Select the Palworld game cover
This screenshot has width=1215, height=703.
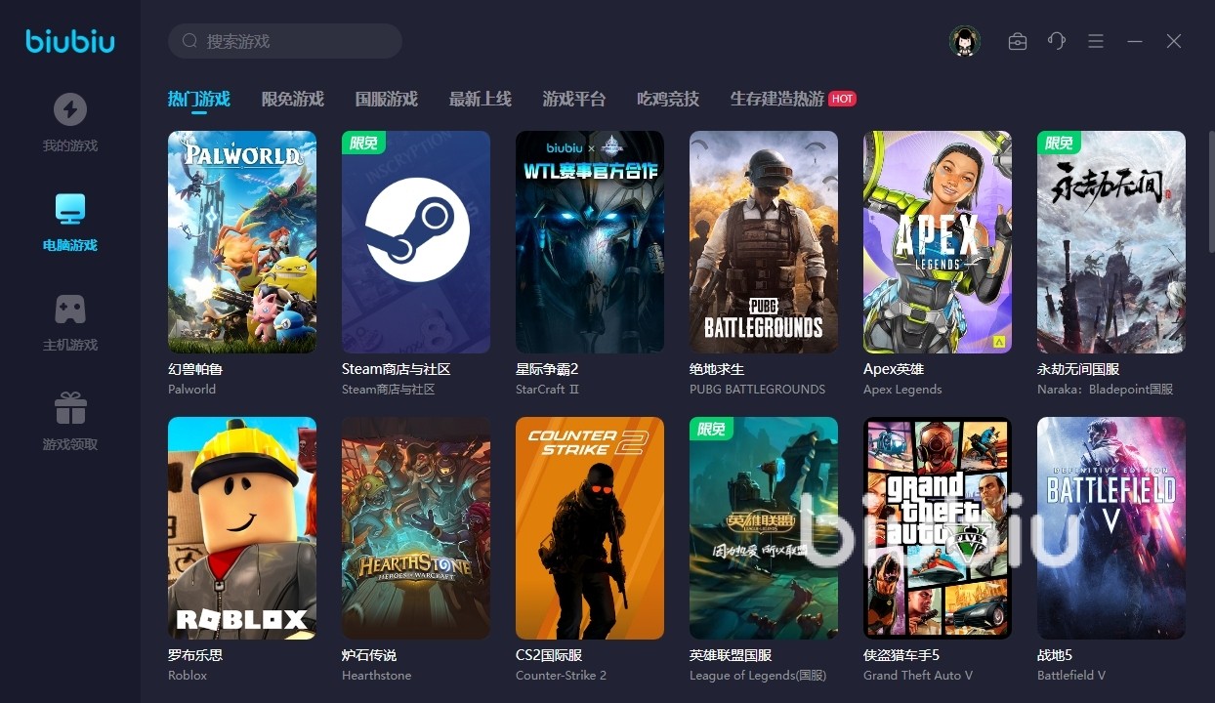tap(242, 242)
